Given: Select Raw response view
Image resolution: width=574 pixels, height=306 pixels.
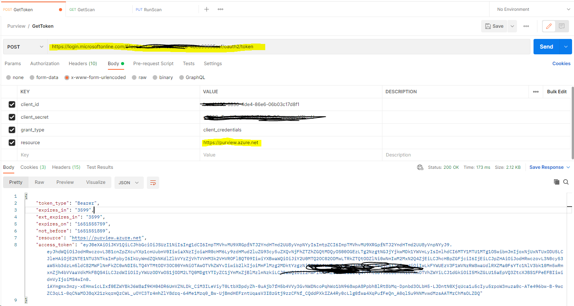Looking at the screenshot, I should coord(39,182).
